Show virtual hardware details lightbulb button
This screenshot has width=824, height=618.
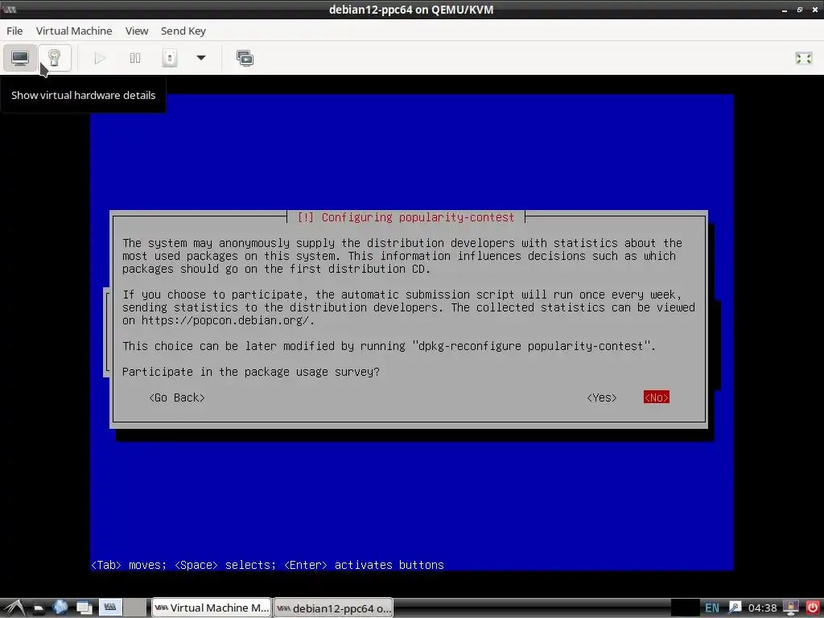click(54, 58)
